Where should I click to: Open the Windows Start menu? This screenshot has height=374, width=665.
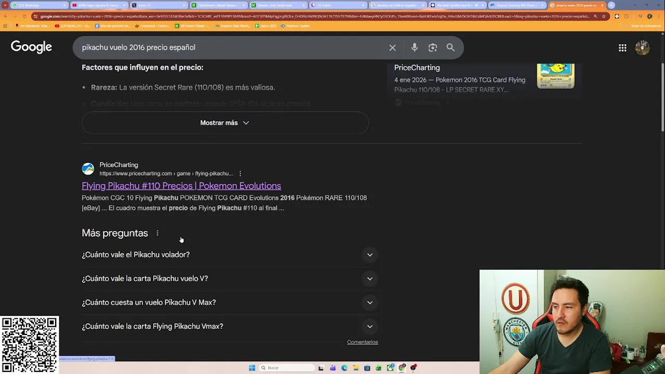coord(252,368)
